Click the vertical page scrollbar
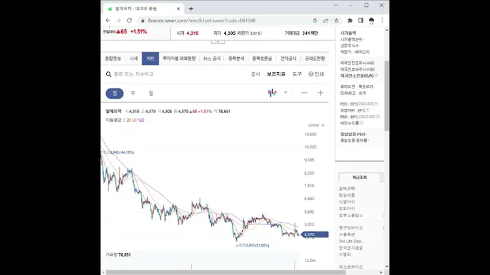The image size is (490, 275). pos(387,95)
